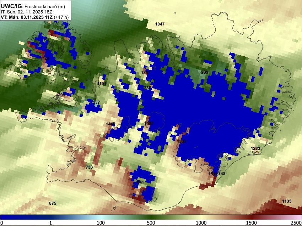The width and height of the screenshot is (302, 226).
Task: Select the 1535 value label
Action: coord(182,141)
